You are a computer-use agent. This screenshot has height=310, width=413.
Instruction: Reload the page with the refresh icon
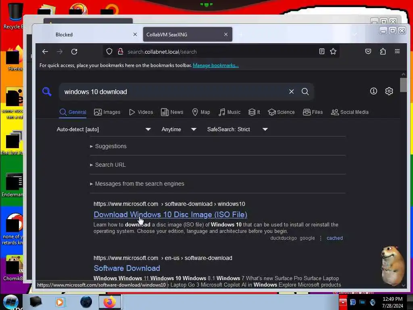coord(74,52)
